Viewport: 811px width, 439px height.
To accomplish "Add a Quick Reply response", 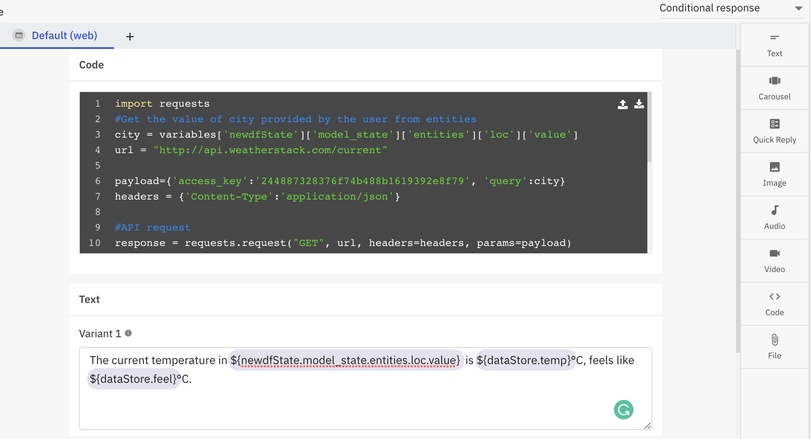I will click(774, 132).
